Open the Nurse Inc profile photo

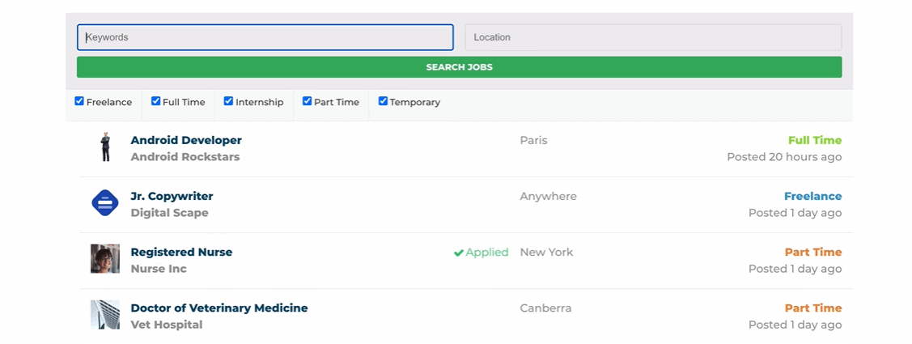[105, 258]
